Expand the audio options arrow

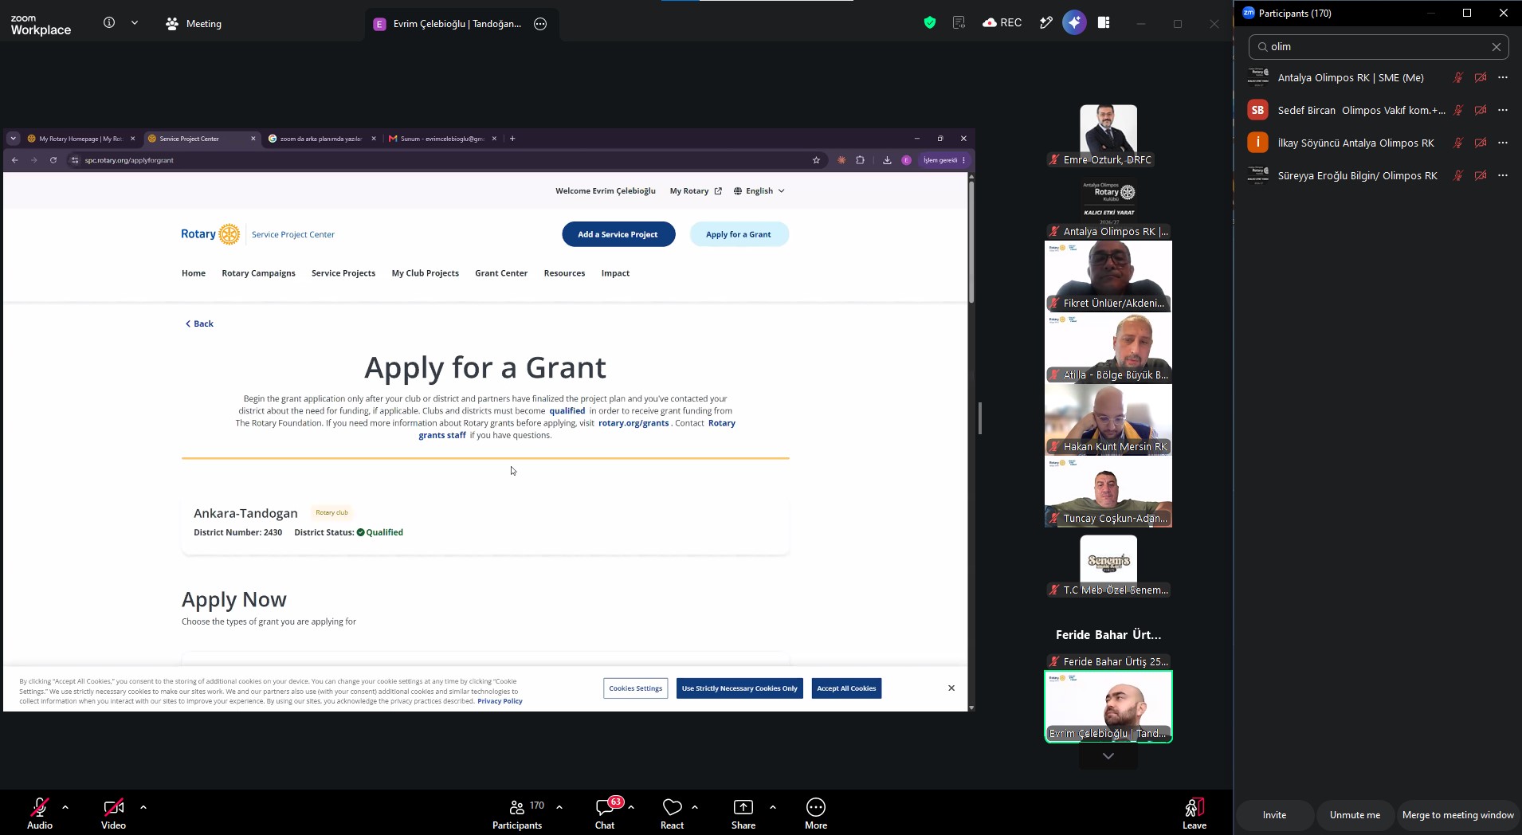pos(65,807)
